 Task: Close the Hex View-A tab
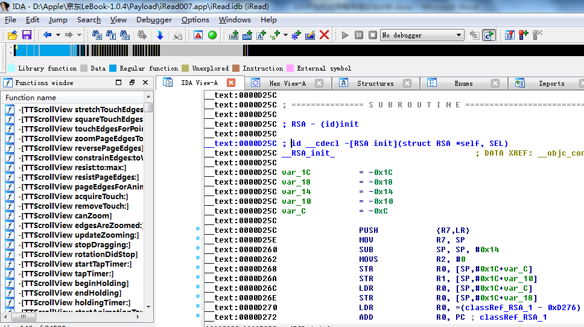tap(319, 83)
